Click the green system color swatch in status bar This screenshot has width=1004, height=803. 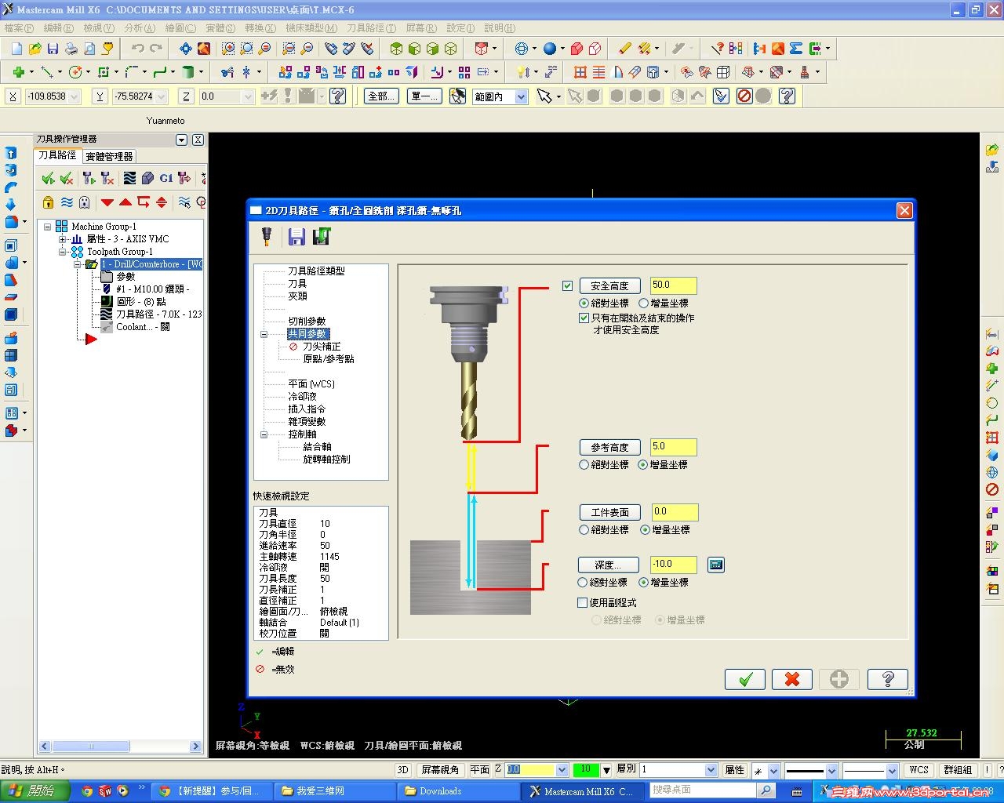pyautogui.click(x=585, y=770)
